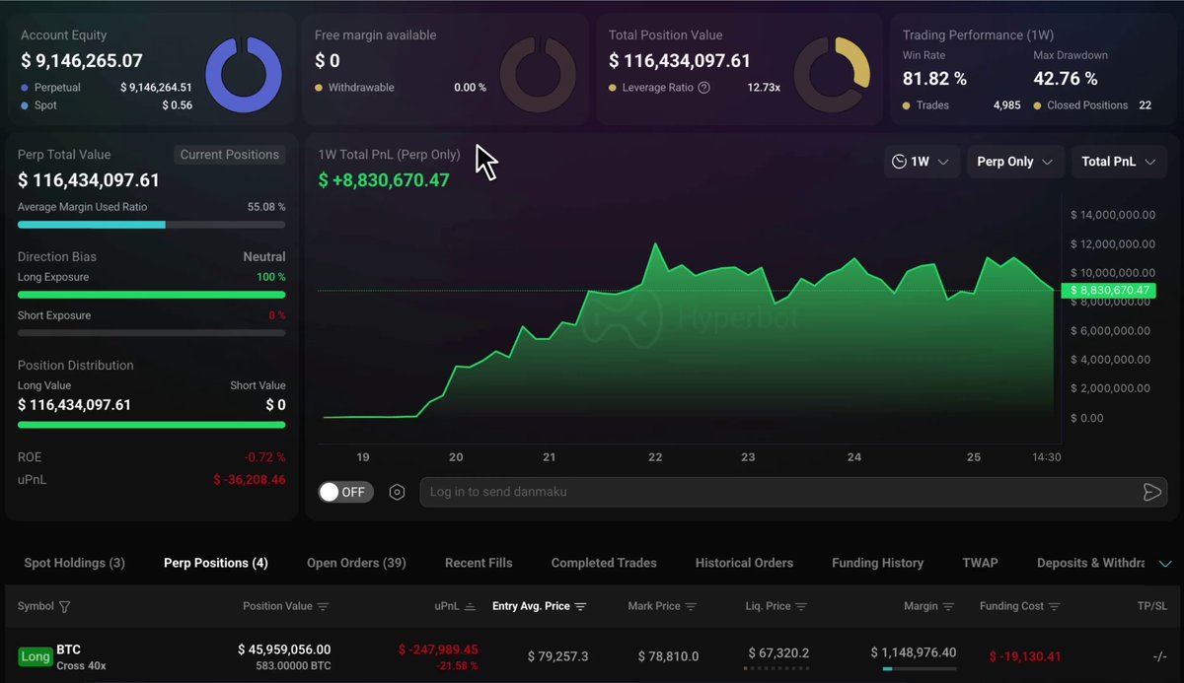This screenshot has width=1184, height=683.
Task: Click the Position Distribution long/short bar
Action: 151,425
